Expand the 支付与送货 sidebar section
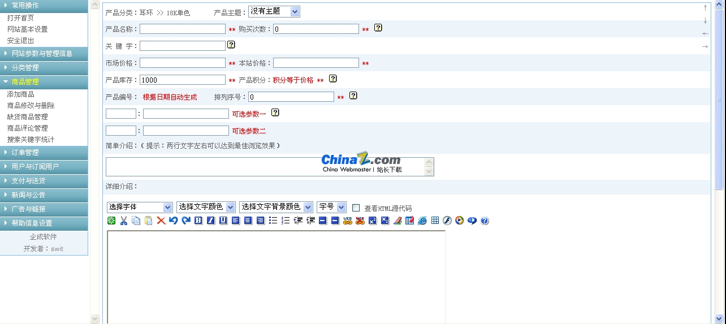This screenshot has width=726, height=324. (44, 181)
